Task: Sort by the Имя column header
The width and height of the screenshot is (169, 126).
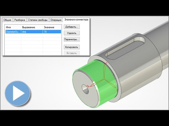Action: coord(8,27)
